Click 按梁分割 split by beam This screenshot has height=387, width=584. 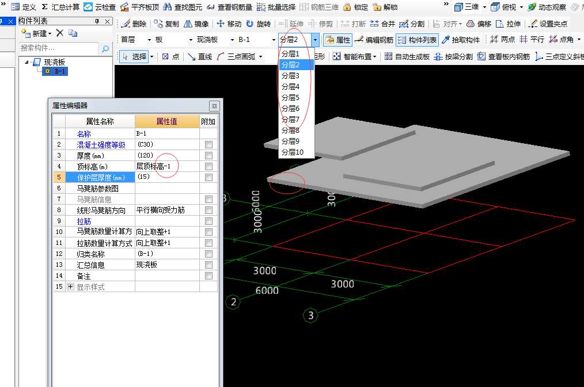point(453,56)
